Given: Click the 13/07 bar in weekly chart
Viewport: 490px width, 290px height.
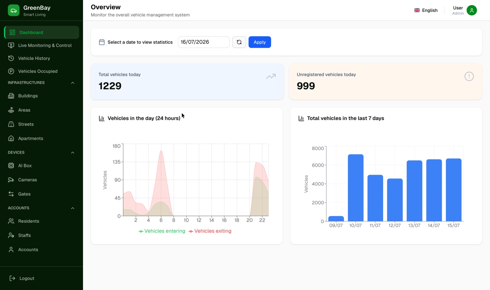Looking at the screenshot, I should coord(414,191).
